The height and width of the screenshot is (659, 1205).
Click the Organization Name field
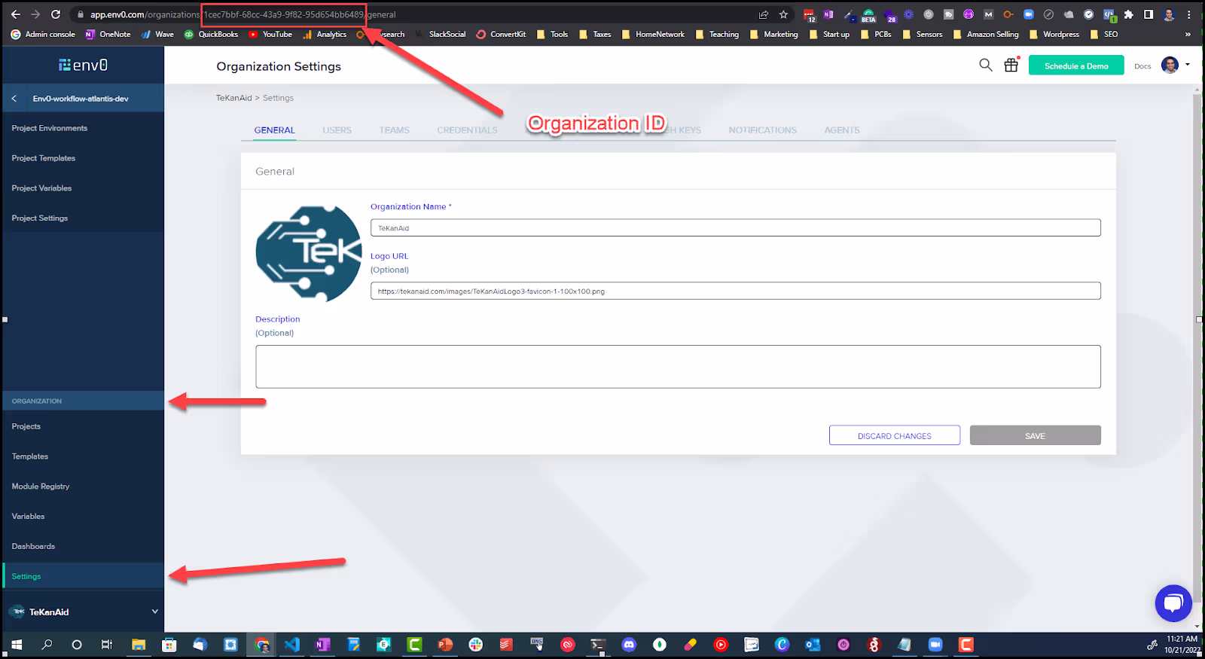click(x=735, y=227)
